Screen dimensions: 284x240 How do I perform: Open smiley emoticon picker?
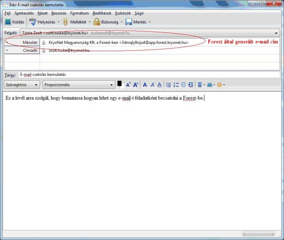tap(221, 85)
